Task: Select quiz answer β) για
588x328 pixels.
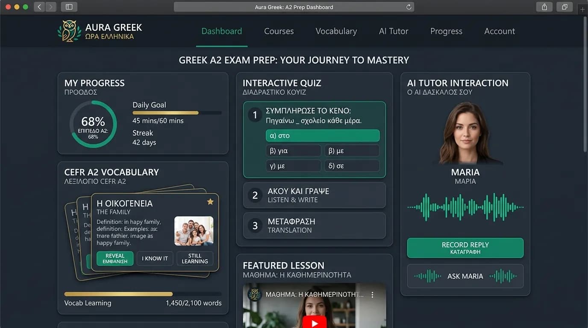Action: (293, 151)
